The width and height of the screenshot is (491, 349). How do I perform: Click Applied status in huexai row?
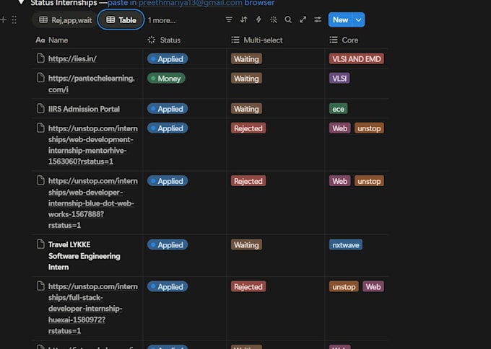168,287
